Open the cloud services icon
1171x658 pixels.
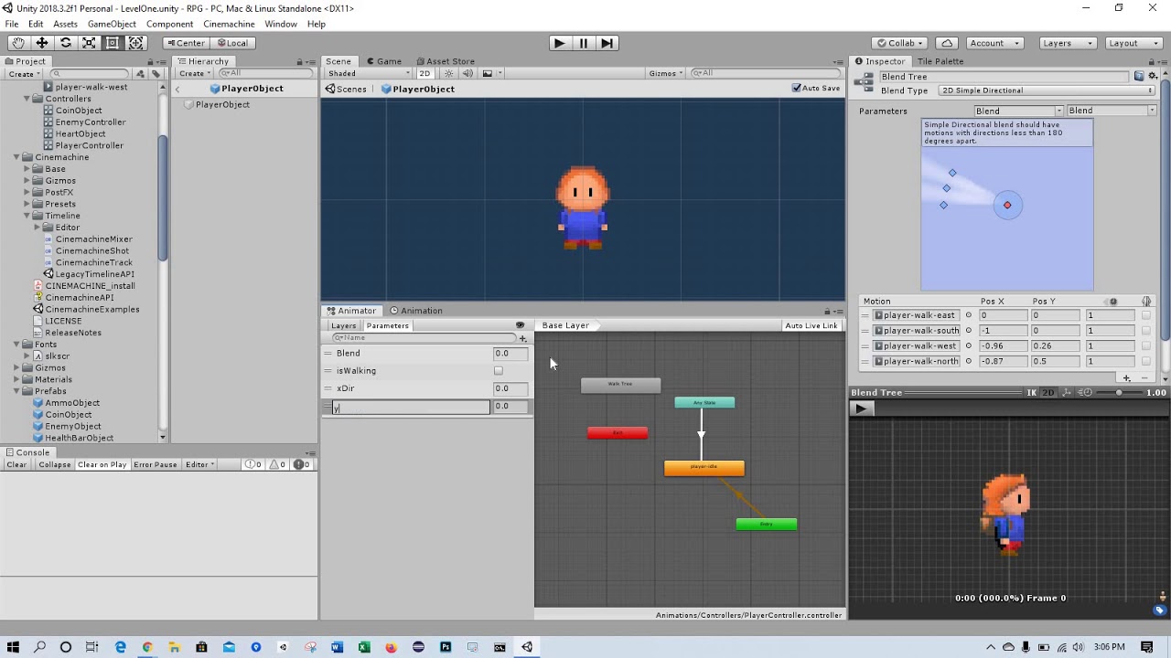(x=947, y=43)
